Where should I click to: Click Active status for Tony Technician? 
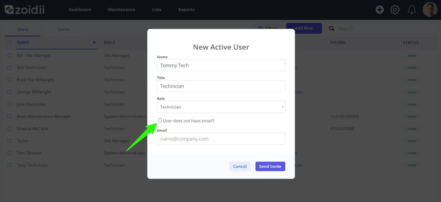coord(412,165)
